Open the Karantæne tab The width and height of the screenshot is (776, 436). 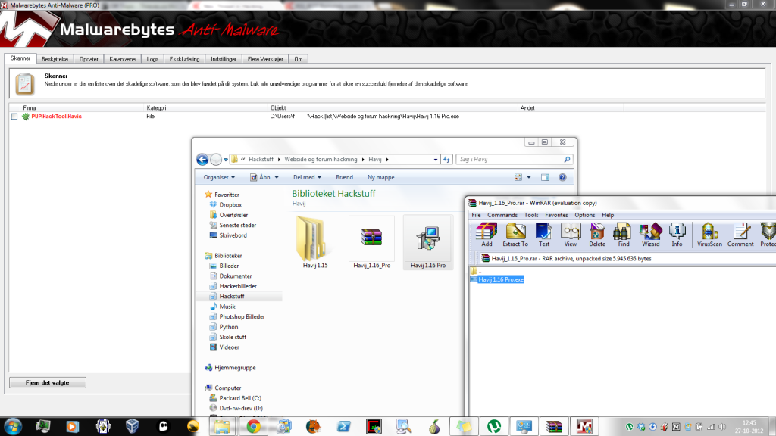pos(122,59)
